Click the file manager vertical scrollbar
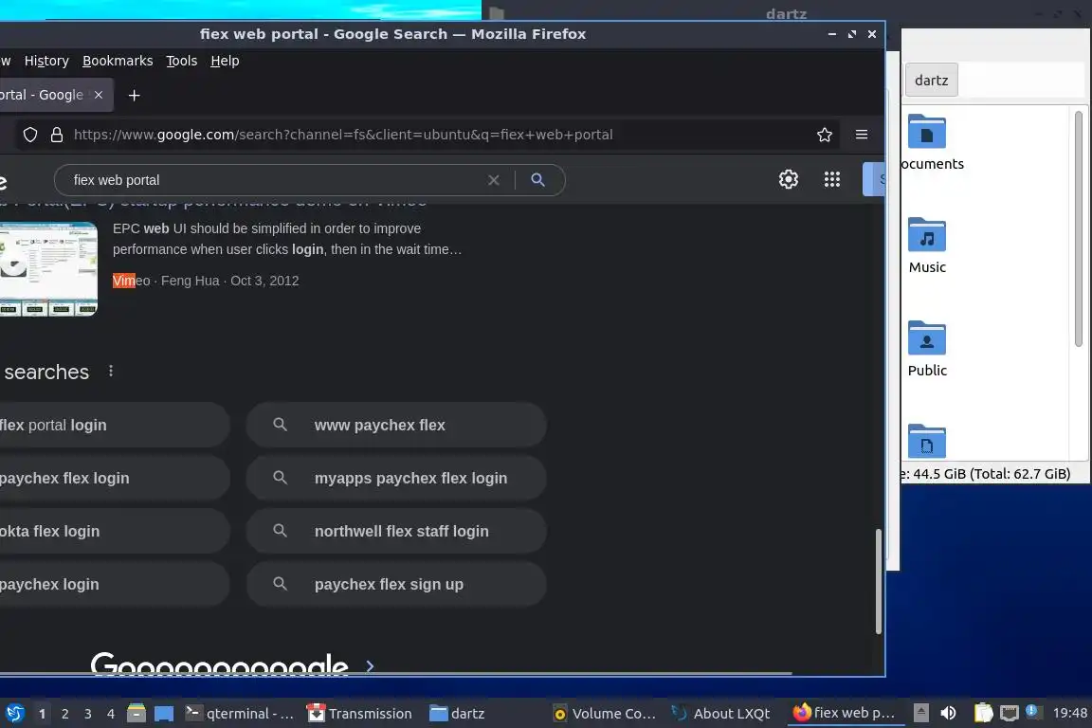 (1078, 228)
